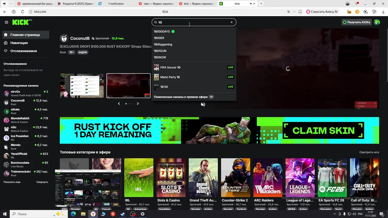Go to Главная страница in sidebar
388x218 pixels.
tap(25, 35)
